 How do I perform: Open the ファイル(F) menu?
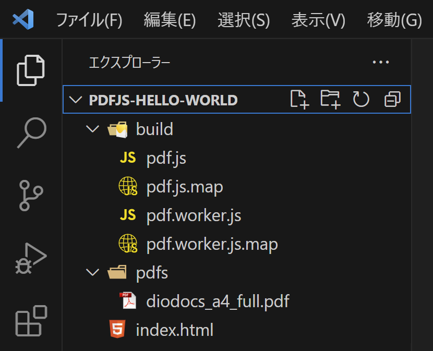89,20
